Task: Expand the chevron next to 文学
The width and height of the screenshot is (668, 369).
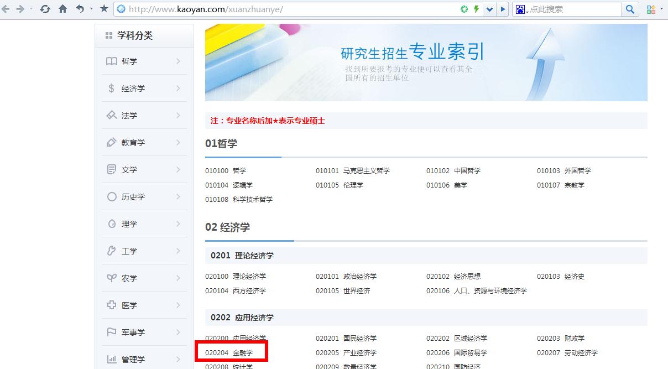Action: coord(178,169)
